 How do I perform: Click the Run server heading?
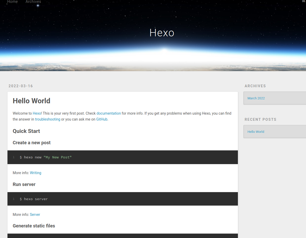(24, 184)
